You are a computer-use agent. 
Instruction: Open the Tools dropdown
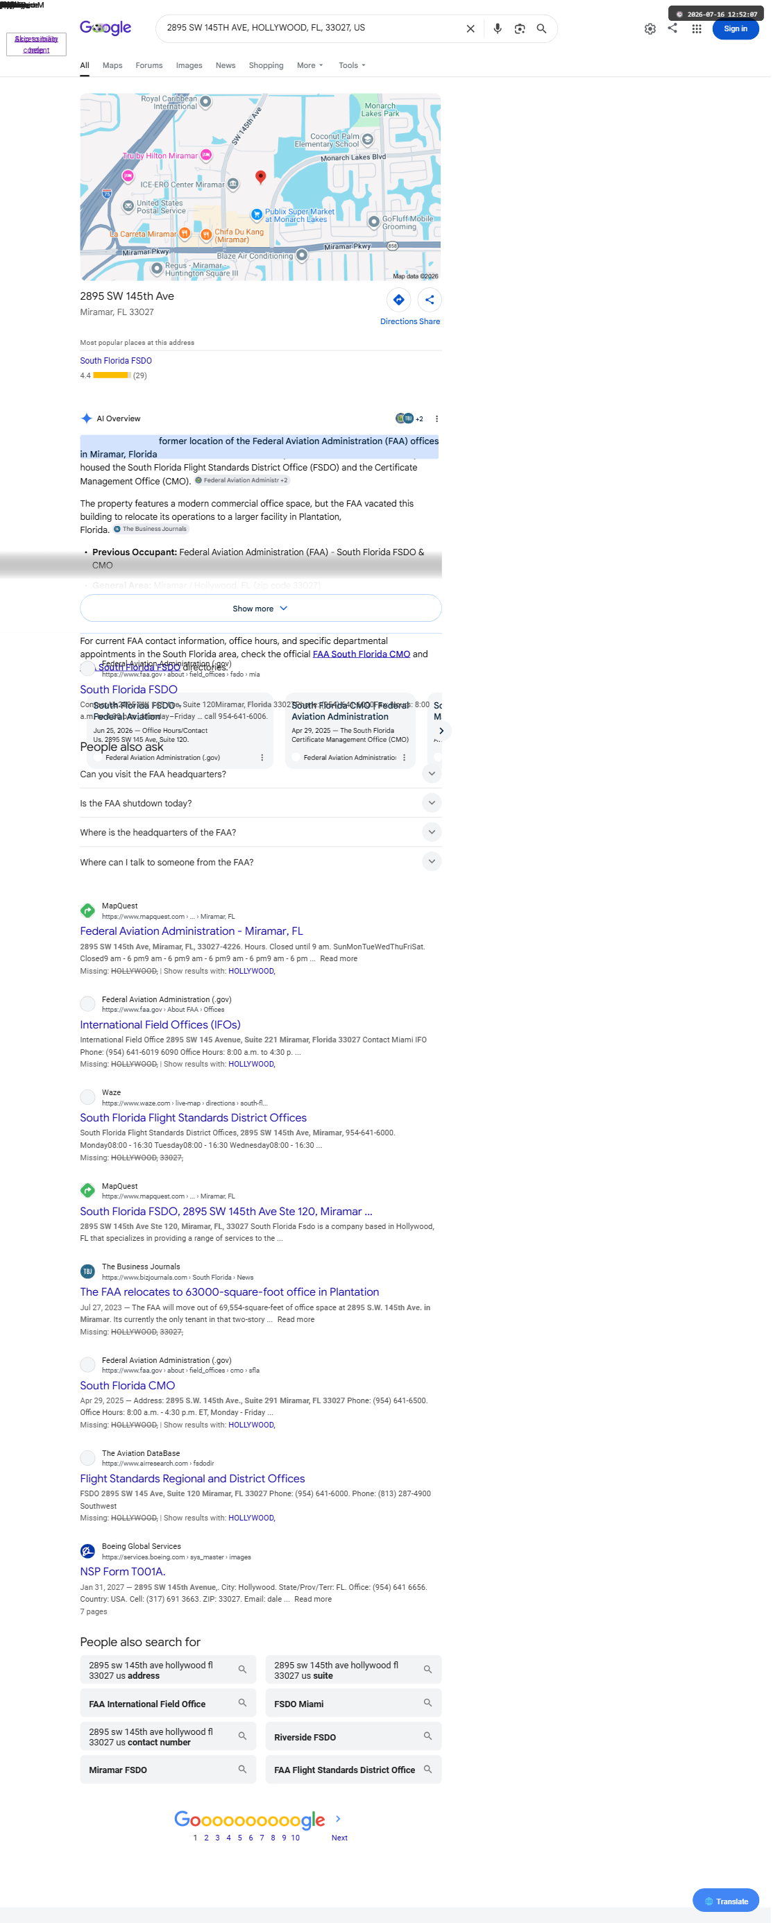pyautogui.click(x=353, y=66)
